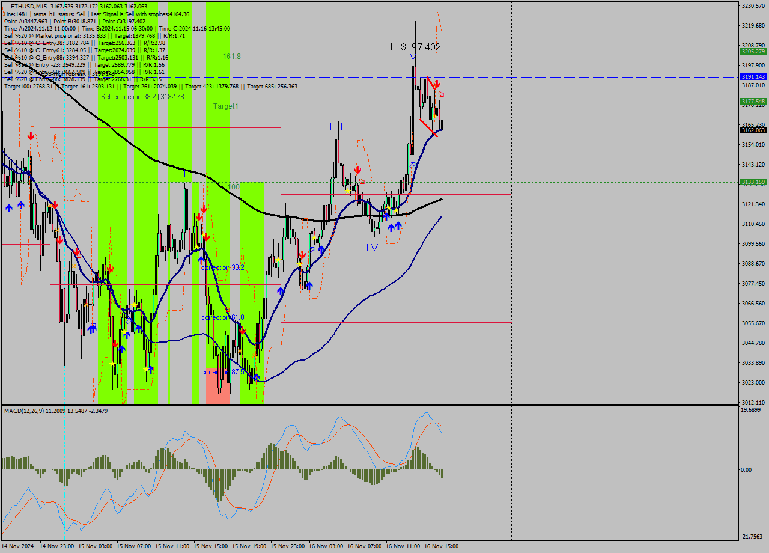Viewport: 769px width, 553px height.
Task: Click the -21.7563 MACD scale value
Action: [752, 537]
